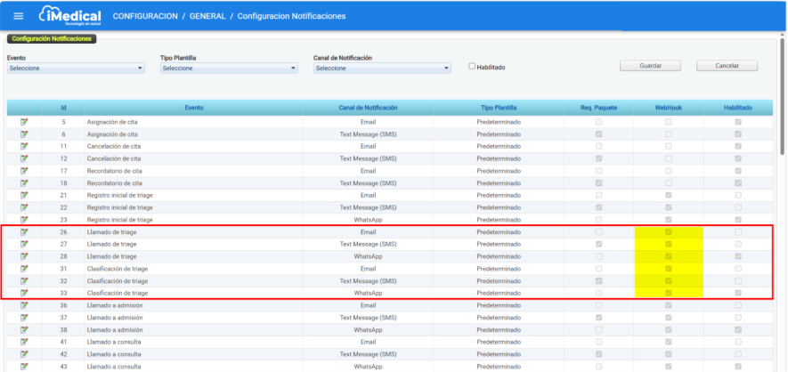
Task: Open the Evento dropdown
Action: click(76, 69)
